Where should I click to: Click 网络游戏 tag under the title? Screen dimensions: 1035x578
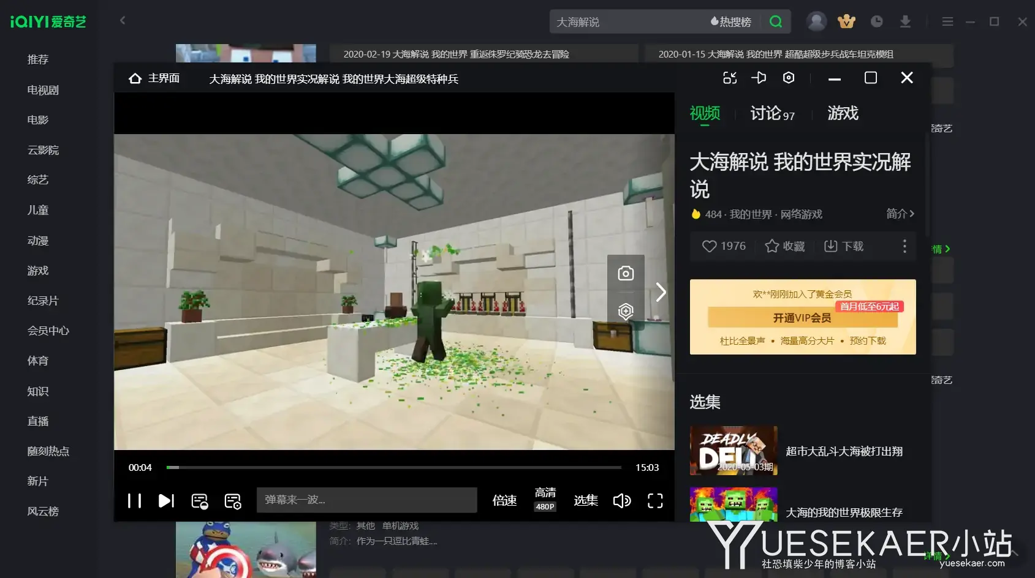[801, 214]
